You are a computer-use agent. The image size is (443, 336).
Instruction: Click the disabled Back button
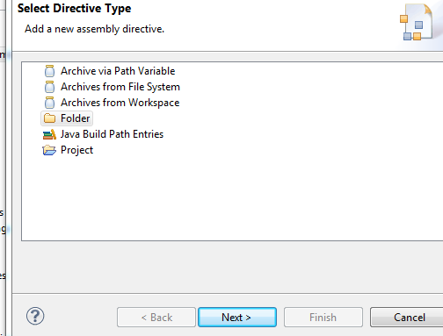(x=156, y=318)
